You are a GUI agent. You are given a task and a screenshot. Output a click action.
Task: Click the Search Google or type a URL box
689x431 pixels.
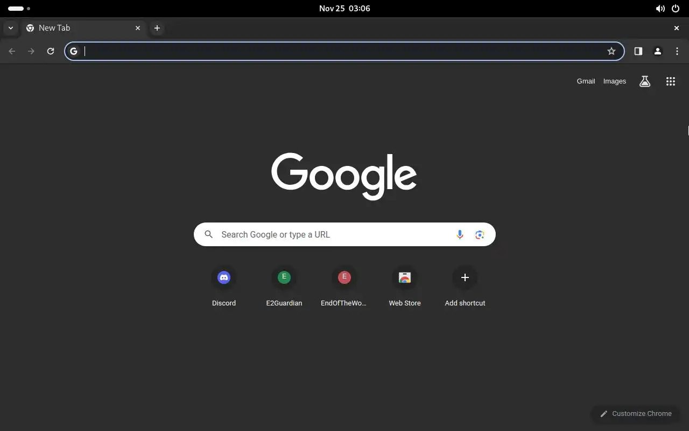pos(344,234)
